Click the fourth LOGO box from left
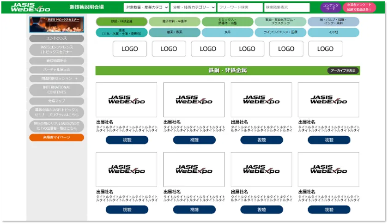The image size is (388, 224). 247,49
